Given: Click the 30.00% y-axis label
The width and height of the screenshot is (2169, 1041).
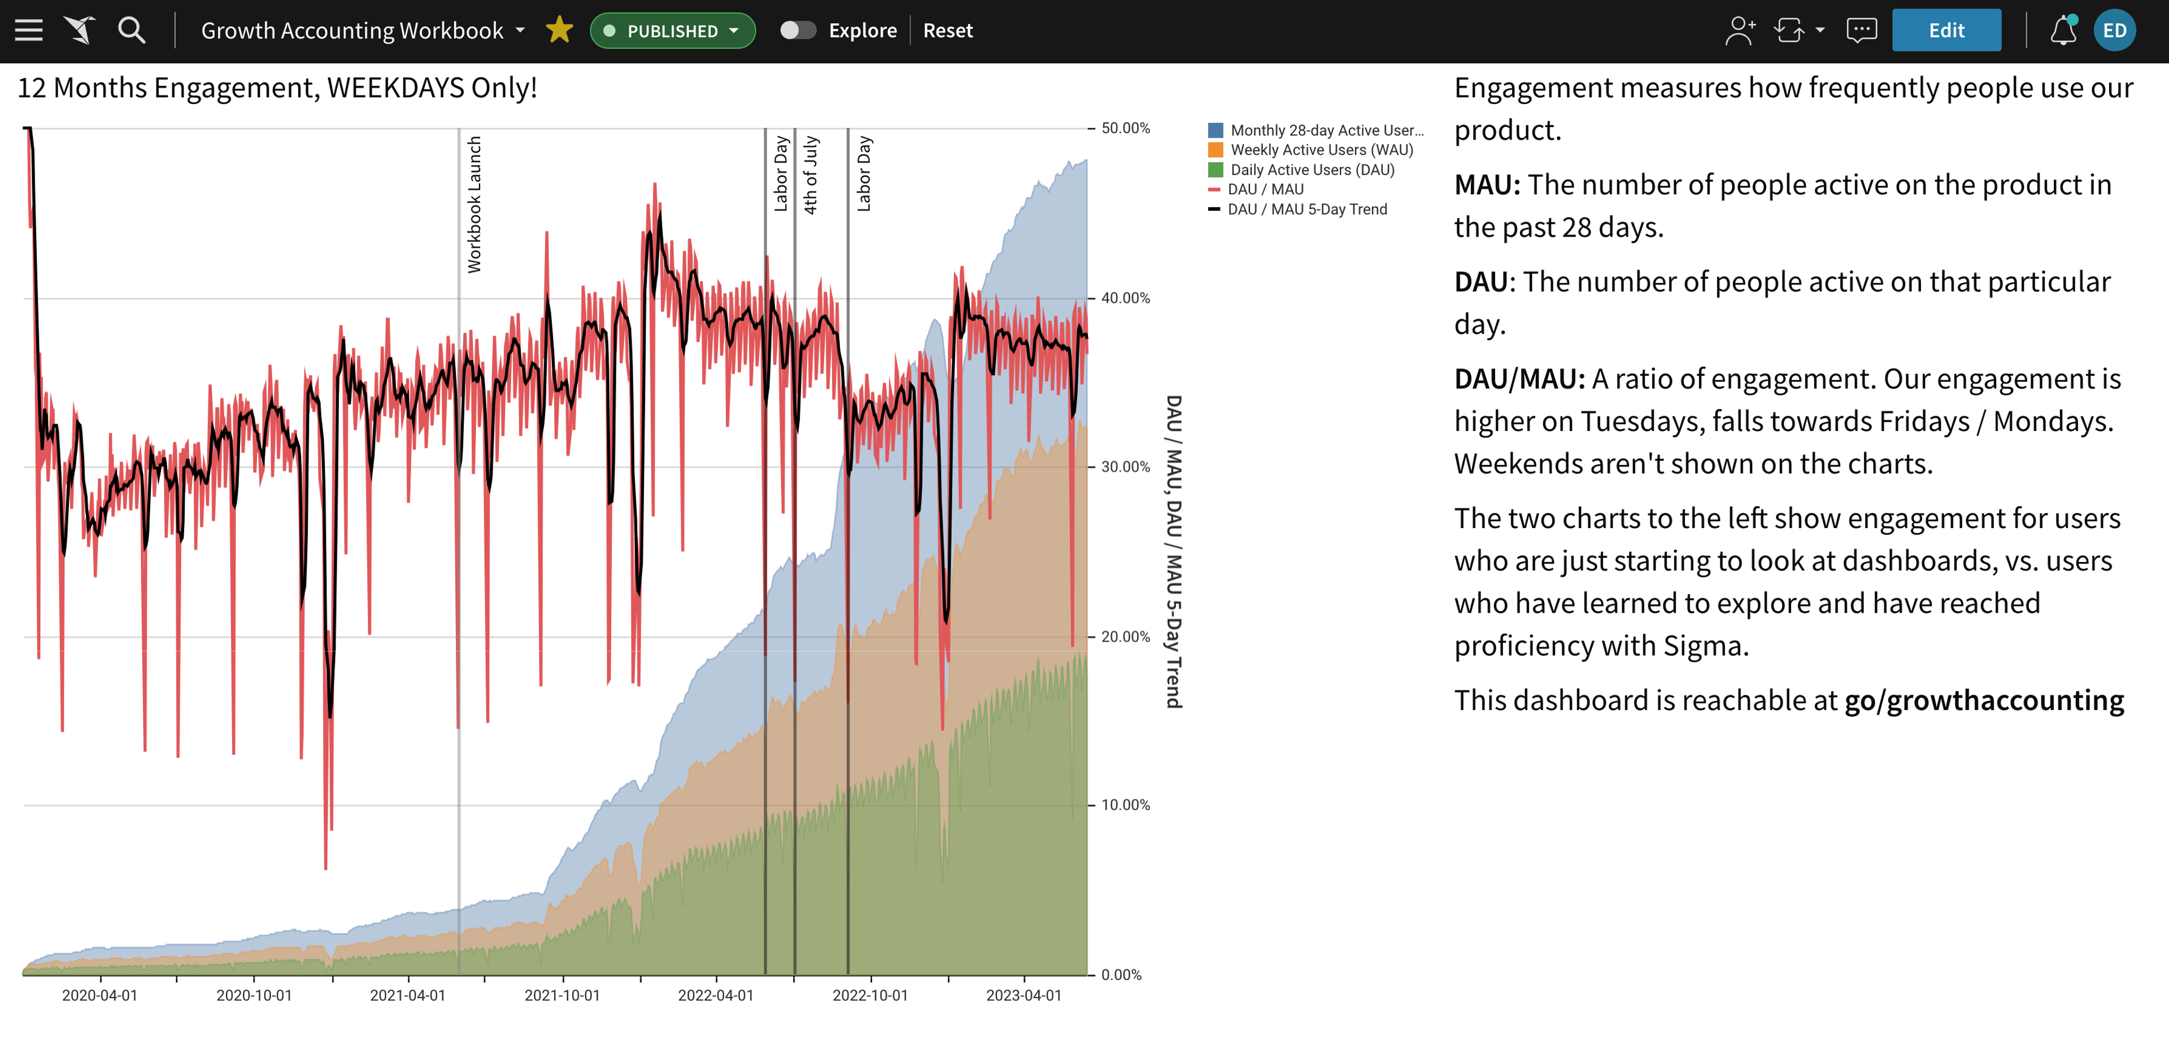Looking at the screenshot, I should tap(1125, 467).
